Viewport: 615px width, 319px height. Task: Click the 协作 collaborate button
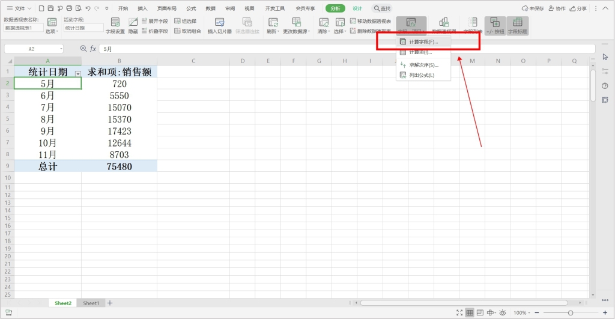557,8
